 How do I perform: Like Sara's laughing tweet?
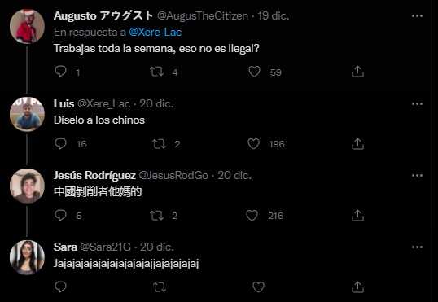click(x=258, y=287)
